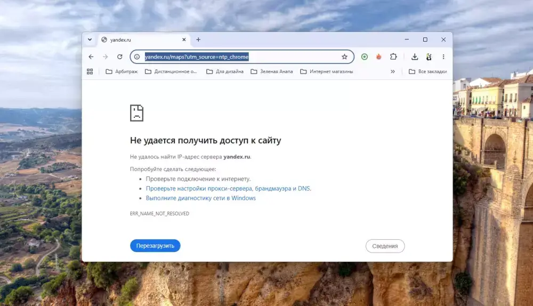Image resolution: width=533 pixels, height=306 pixels.
Task: Minimize the Chrome window
Action: (x=407, y=39)
